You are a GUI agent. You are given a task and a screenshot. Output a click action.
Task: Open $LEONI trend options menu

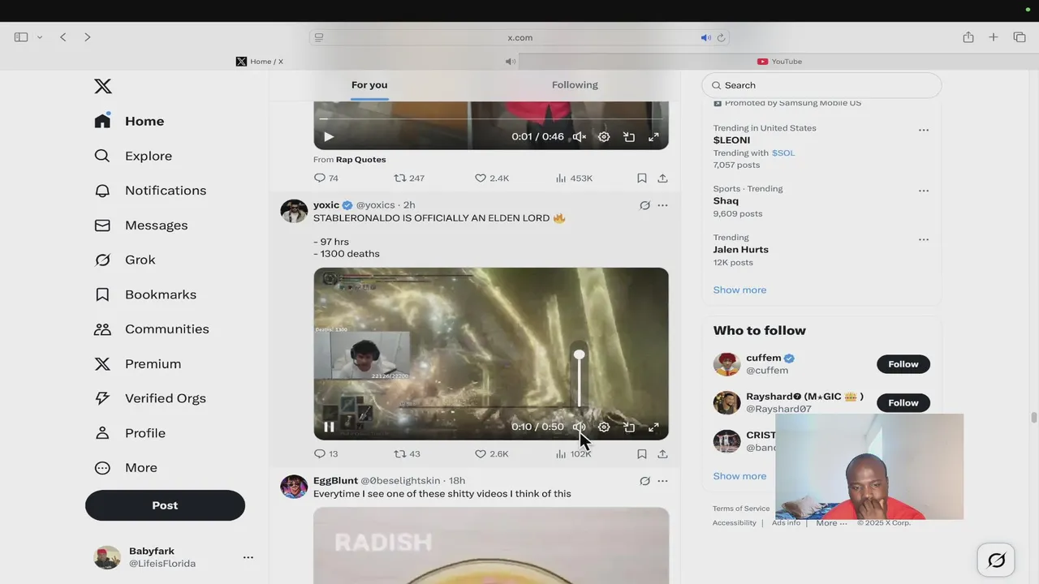click(923, 130)
